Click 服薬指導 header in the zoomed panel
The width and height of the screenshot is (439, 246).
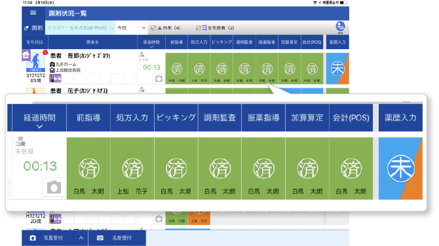[x=263, y=118]
